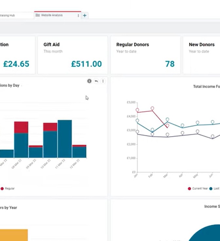Show info for Donations by Day chart
This screenshot has width=220, height=241.
pyautogui.click(x=89, y=81)
